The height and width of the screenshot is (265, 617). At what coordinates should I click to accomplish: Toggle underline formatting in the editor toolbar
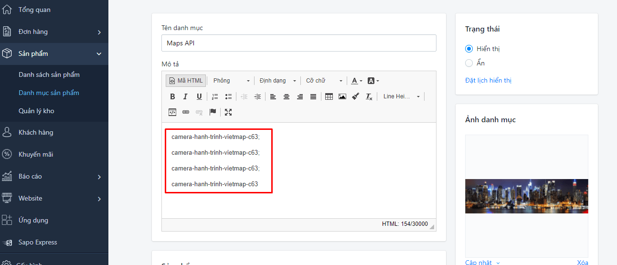point(199,96)
